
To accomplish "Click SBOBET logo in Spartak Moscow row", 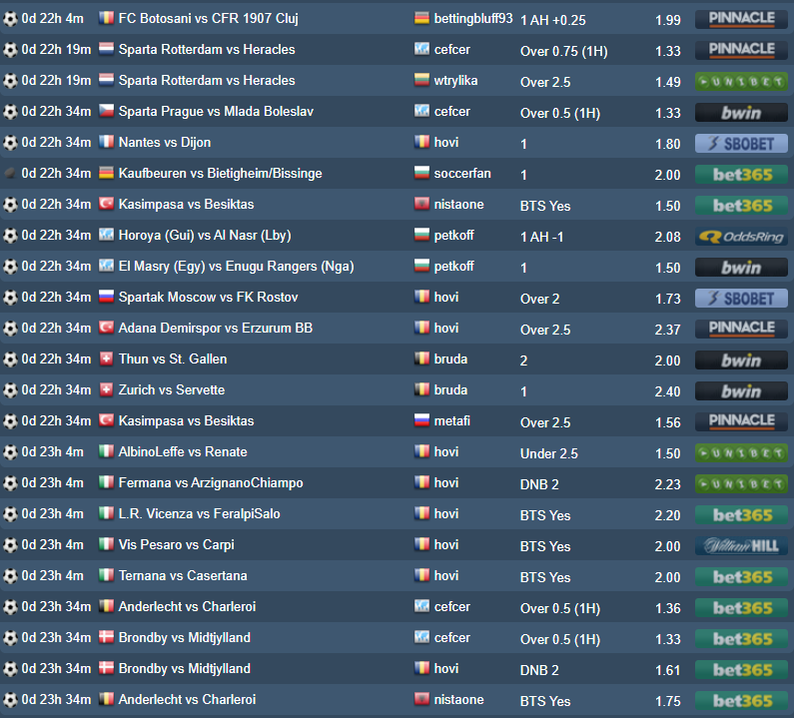I will click(x=741, y=299).
